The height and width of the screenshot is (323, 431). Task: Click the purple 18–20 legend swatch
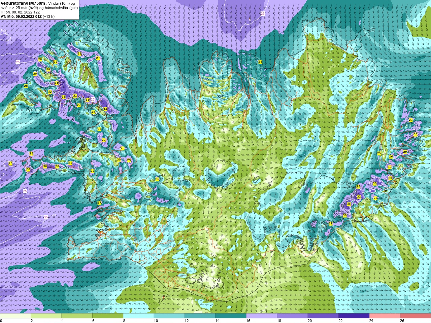point(292,316)
